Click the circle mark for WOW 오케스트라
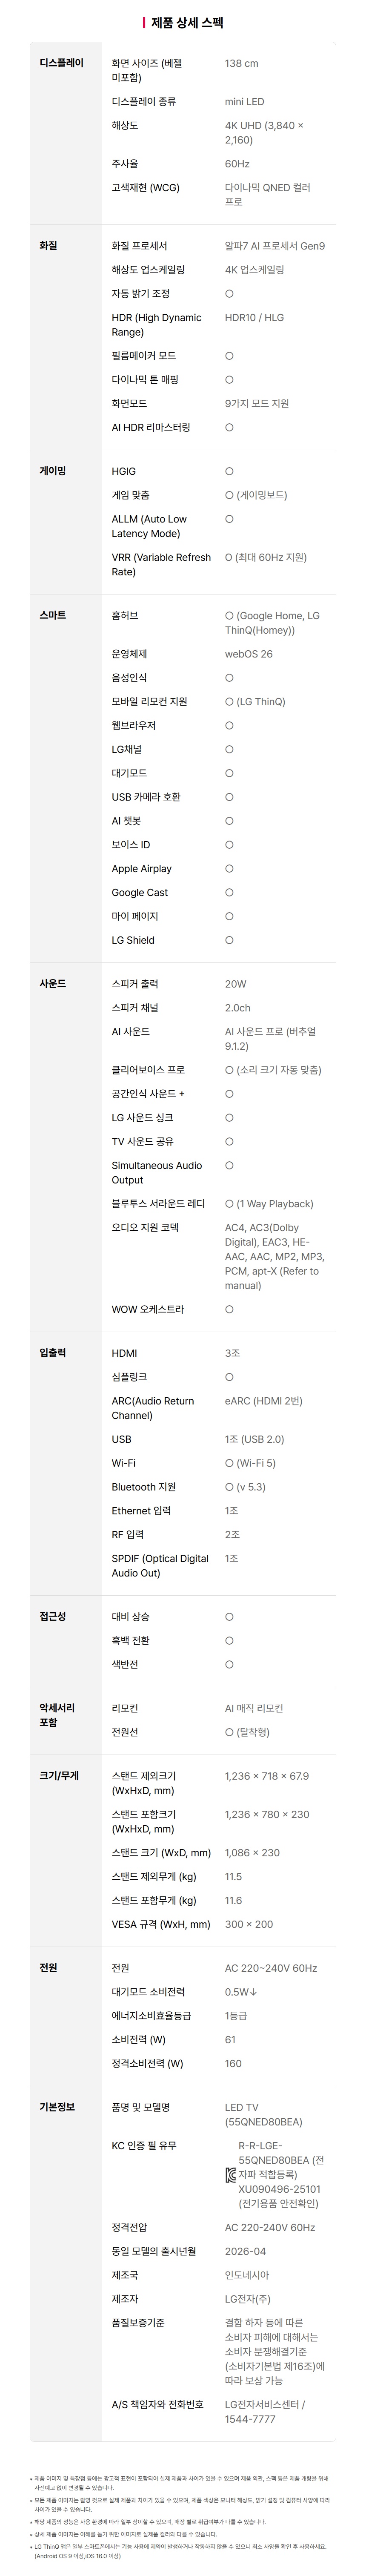The image size is (366, 2576). coord(229,1309)
